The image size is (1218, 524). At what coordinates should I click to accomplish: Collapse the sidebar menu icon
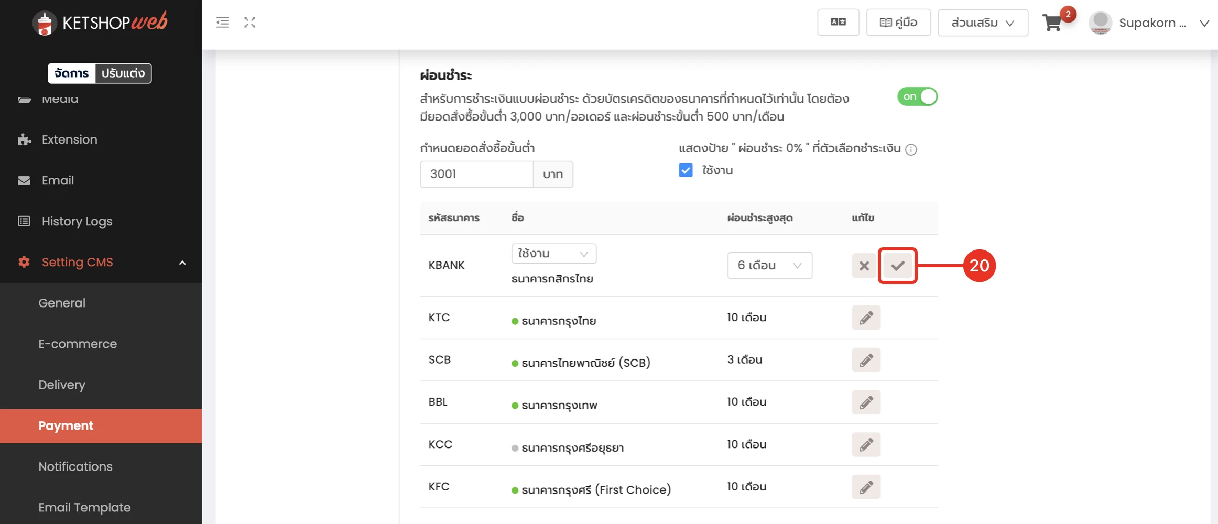(222, 22)
